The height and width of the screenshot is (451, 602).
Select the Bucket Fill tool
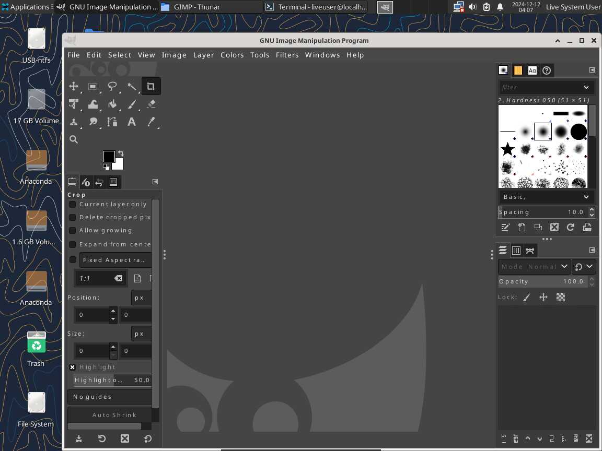[112, 104]
